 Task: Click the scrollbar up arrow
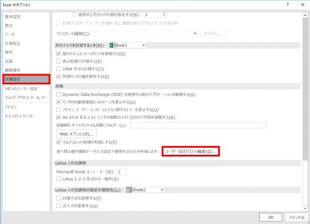[305, 15]
